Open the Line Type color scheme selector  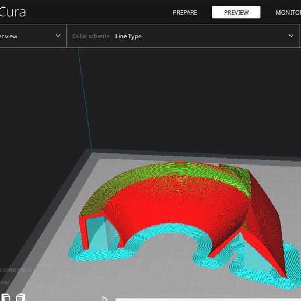128,36
